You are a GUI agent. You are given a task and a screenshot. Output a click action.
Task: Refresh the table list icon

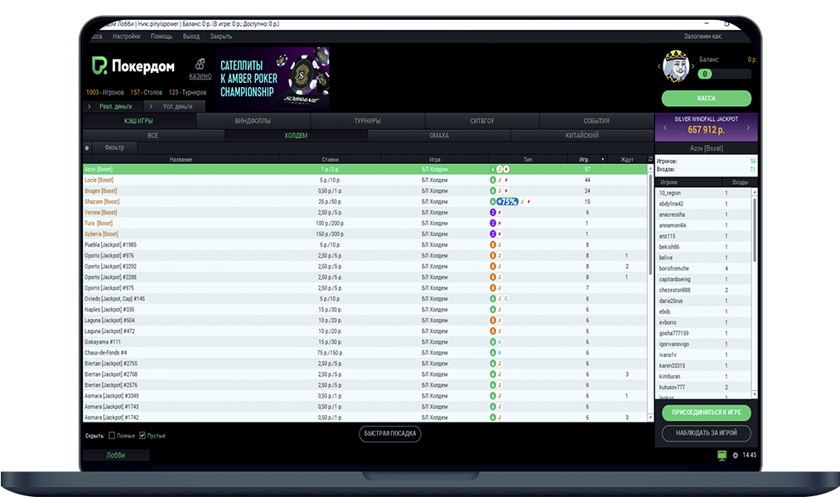click(x=650, y=159)
